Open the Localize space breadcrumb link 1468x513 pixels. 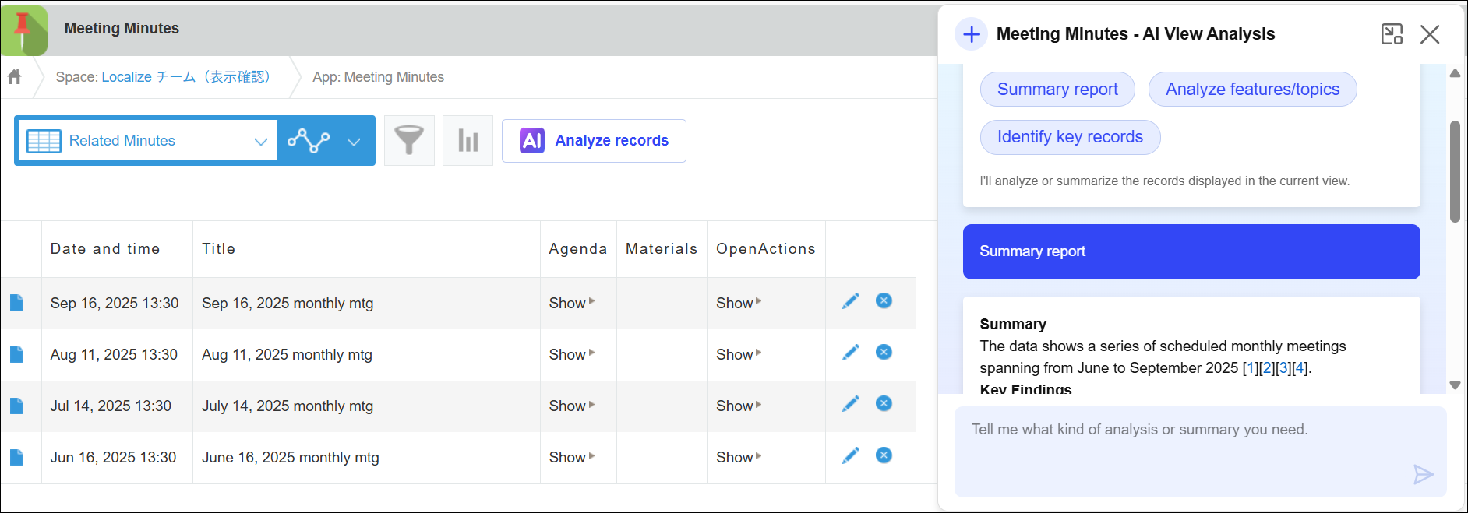pos(185,77)
